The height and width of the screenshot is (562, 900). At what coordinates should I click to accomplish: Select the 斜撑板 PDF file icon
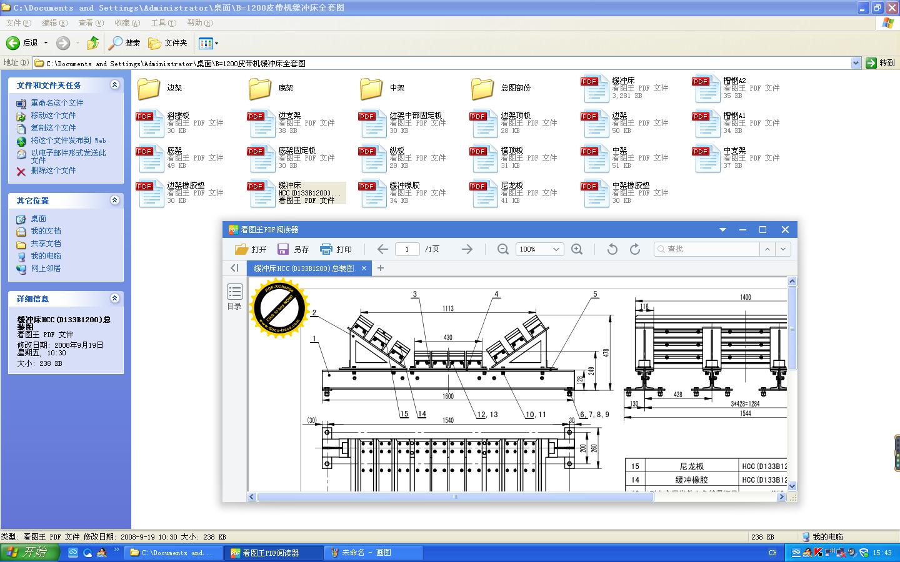click(150, 124)
